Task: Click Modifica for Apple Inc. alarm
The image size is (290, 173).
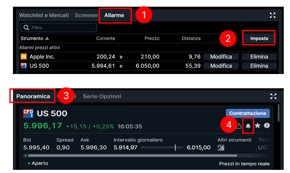Action: (x=221, y=57)
